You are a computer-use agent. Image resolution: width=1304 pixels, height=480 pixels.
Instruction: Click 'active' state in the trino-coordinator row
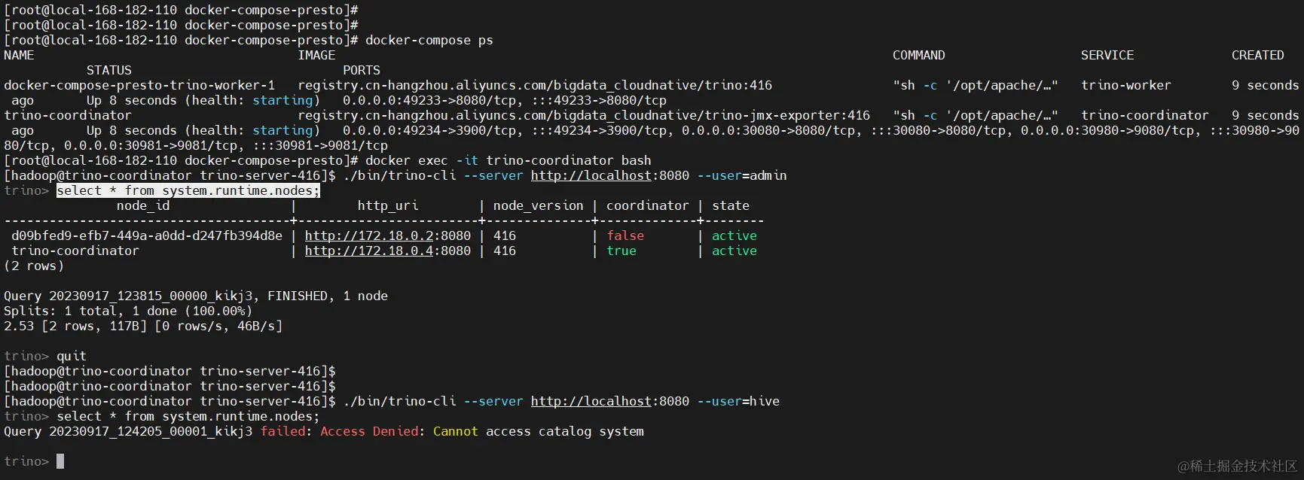pos(734,251)
